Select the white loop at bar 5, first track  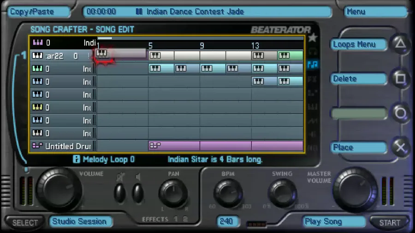pos(161,55)
